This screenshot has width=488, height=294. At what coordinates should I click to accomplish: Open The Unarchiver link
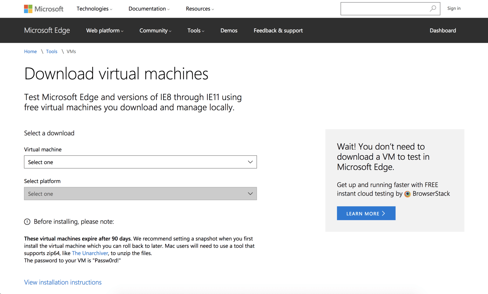coord(90,253)
